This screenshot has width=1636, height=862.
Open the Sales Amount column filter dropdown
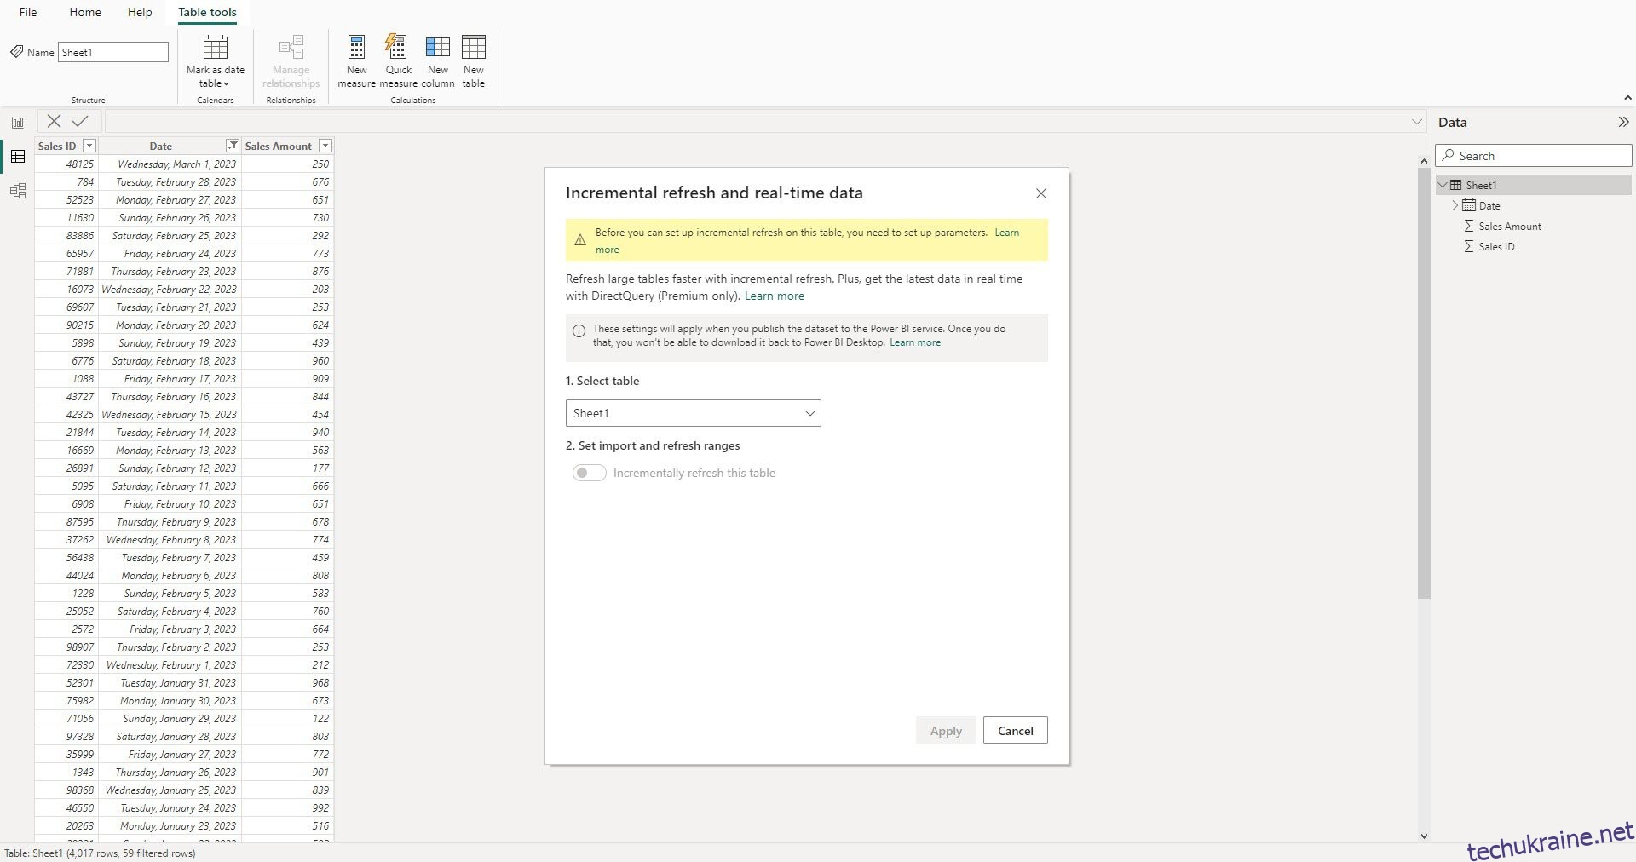click(325, 146)
